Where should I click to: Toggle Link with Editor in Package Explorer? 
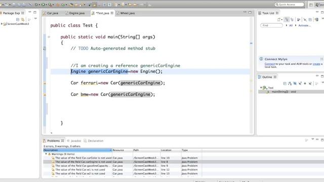point(23,20)
